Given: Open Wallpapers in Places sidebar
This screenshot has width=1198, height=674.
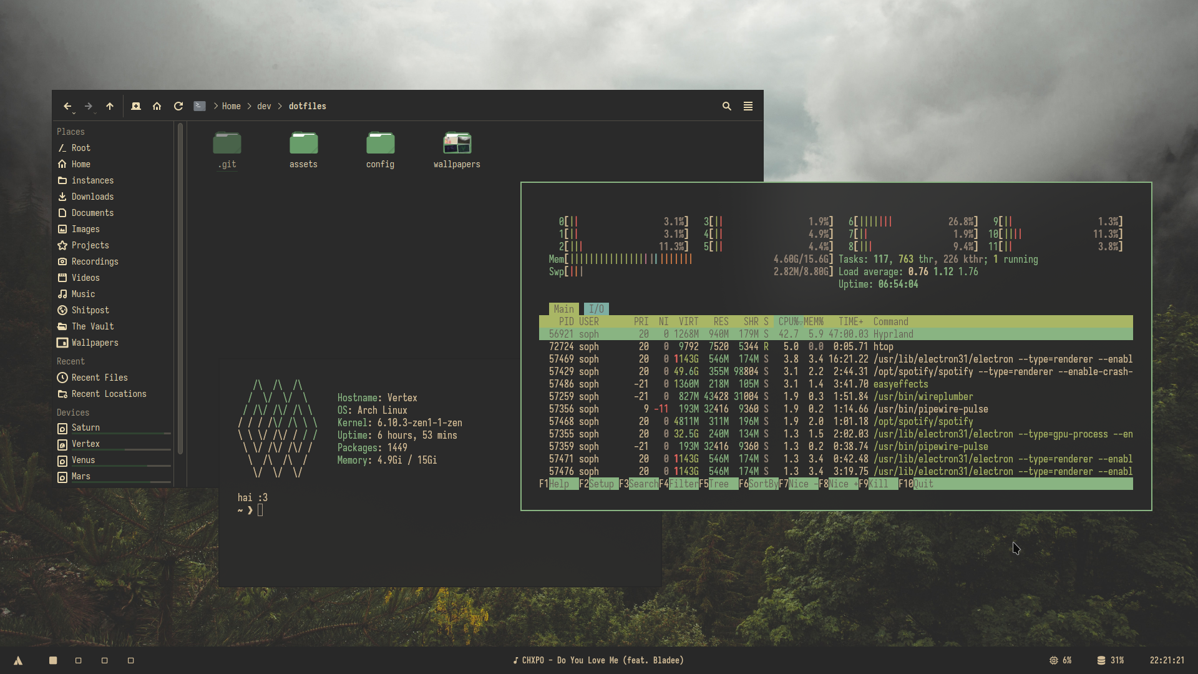Looking at the screenshot, I should pos(112,343).
